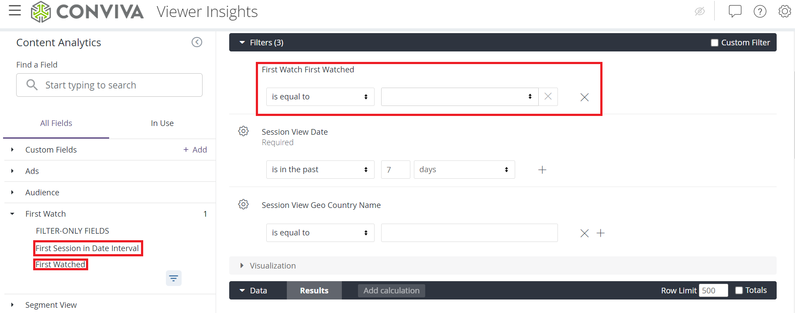The image size is (795, 313).
Task: Enable the Custom Filter checkbox
Action: click(715, 43)
